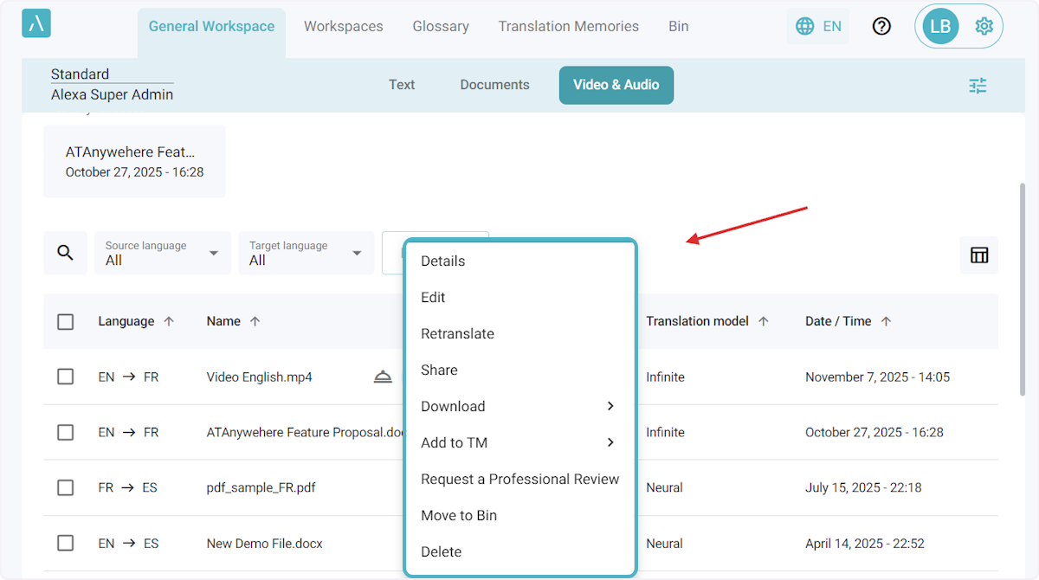
Task: Check the Video English.mp4 row checkbox
Action: point(66,377)
